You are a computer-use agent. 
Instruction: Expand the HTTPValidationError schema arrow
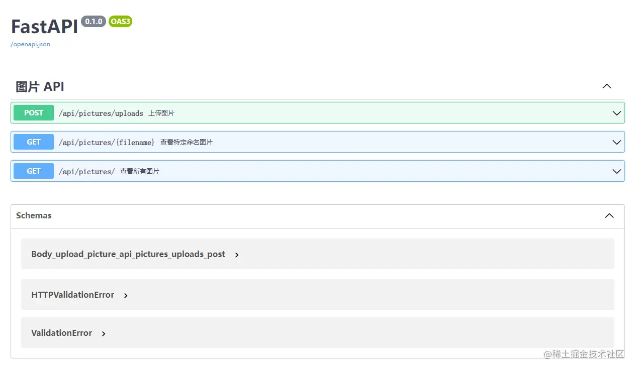[x=126, y=296]
